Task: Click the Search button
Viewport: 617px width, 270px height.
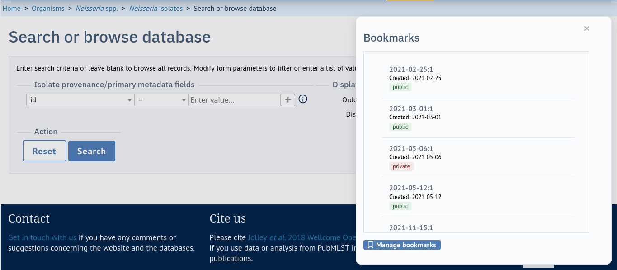Action: click(x=92, y=151)
